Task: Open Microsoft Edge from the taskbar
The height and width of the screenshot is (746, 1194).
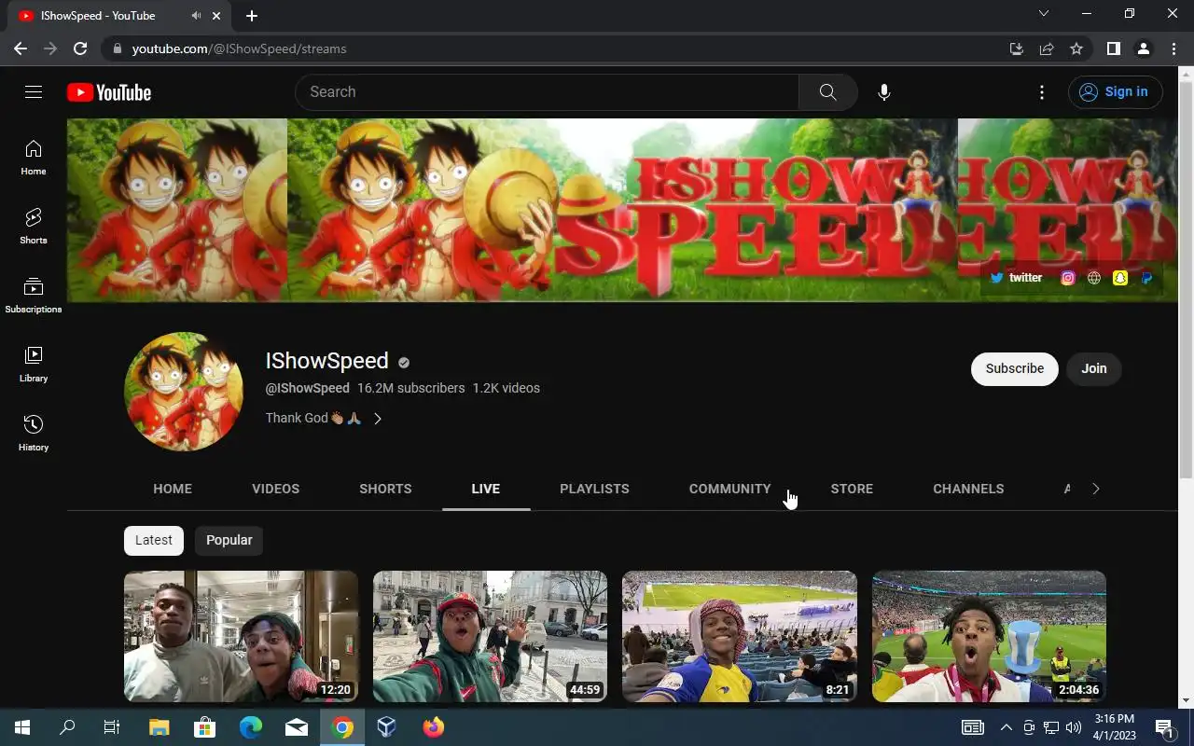Action: (250, 727)
